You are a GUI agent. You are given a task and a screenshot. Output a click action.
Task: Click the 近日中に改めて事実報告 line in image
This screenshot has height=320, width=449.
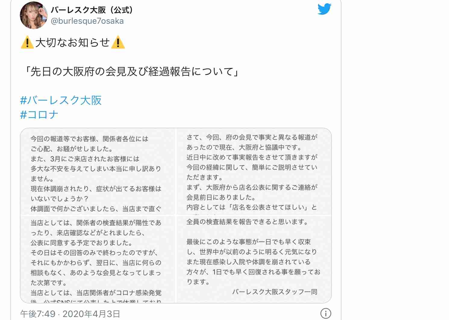[x=252, y=157]
